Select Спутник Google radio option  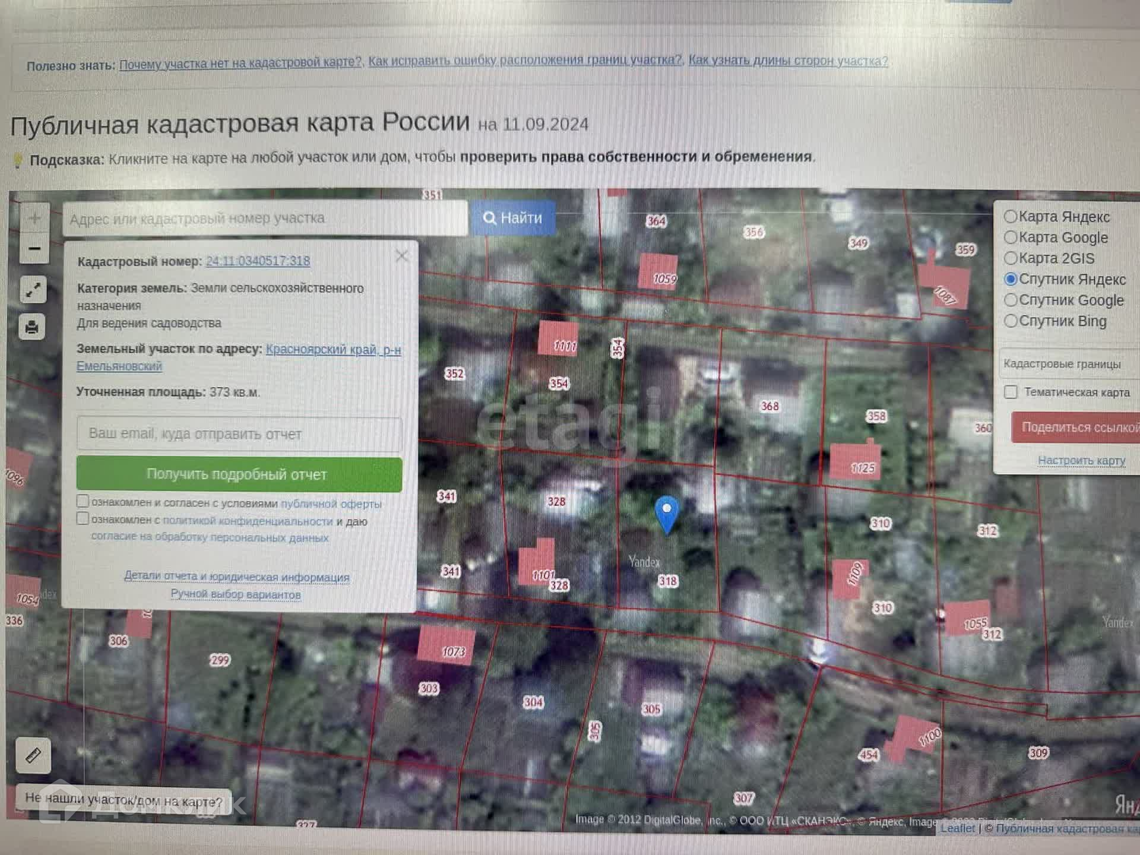click(x=1011, y=300)
